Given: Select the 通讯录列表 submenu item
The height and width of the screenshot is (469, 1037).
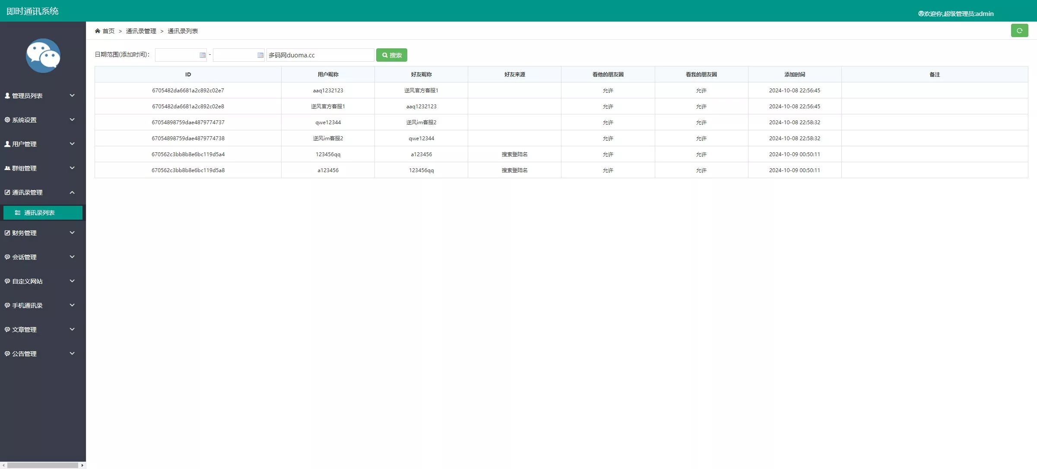Looking at the screenshot, I should pyautogui.click(x=39, y=213).
